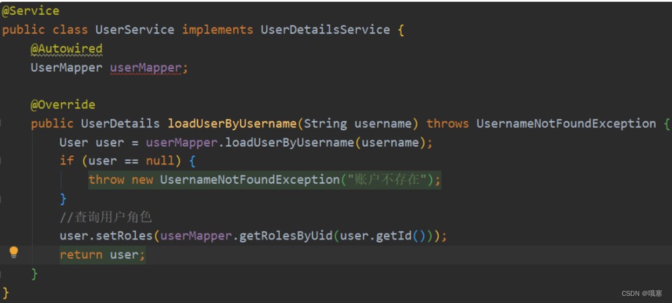Click the throws keyword
672x303 pixels.
[448, 124]
